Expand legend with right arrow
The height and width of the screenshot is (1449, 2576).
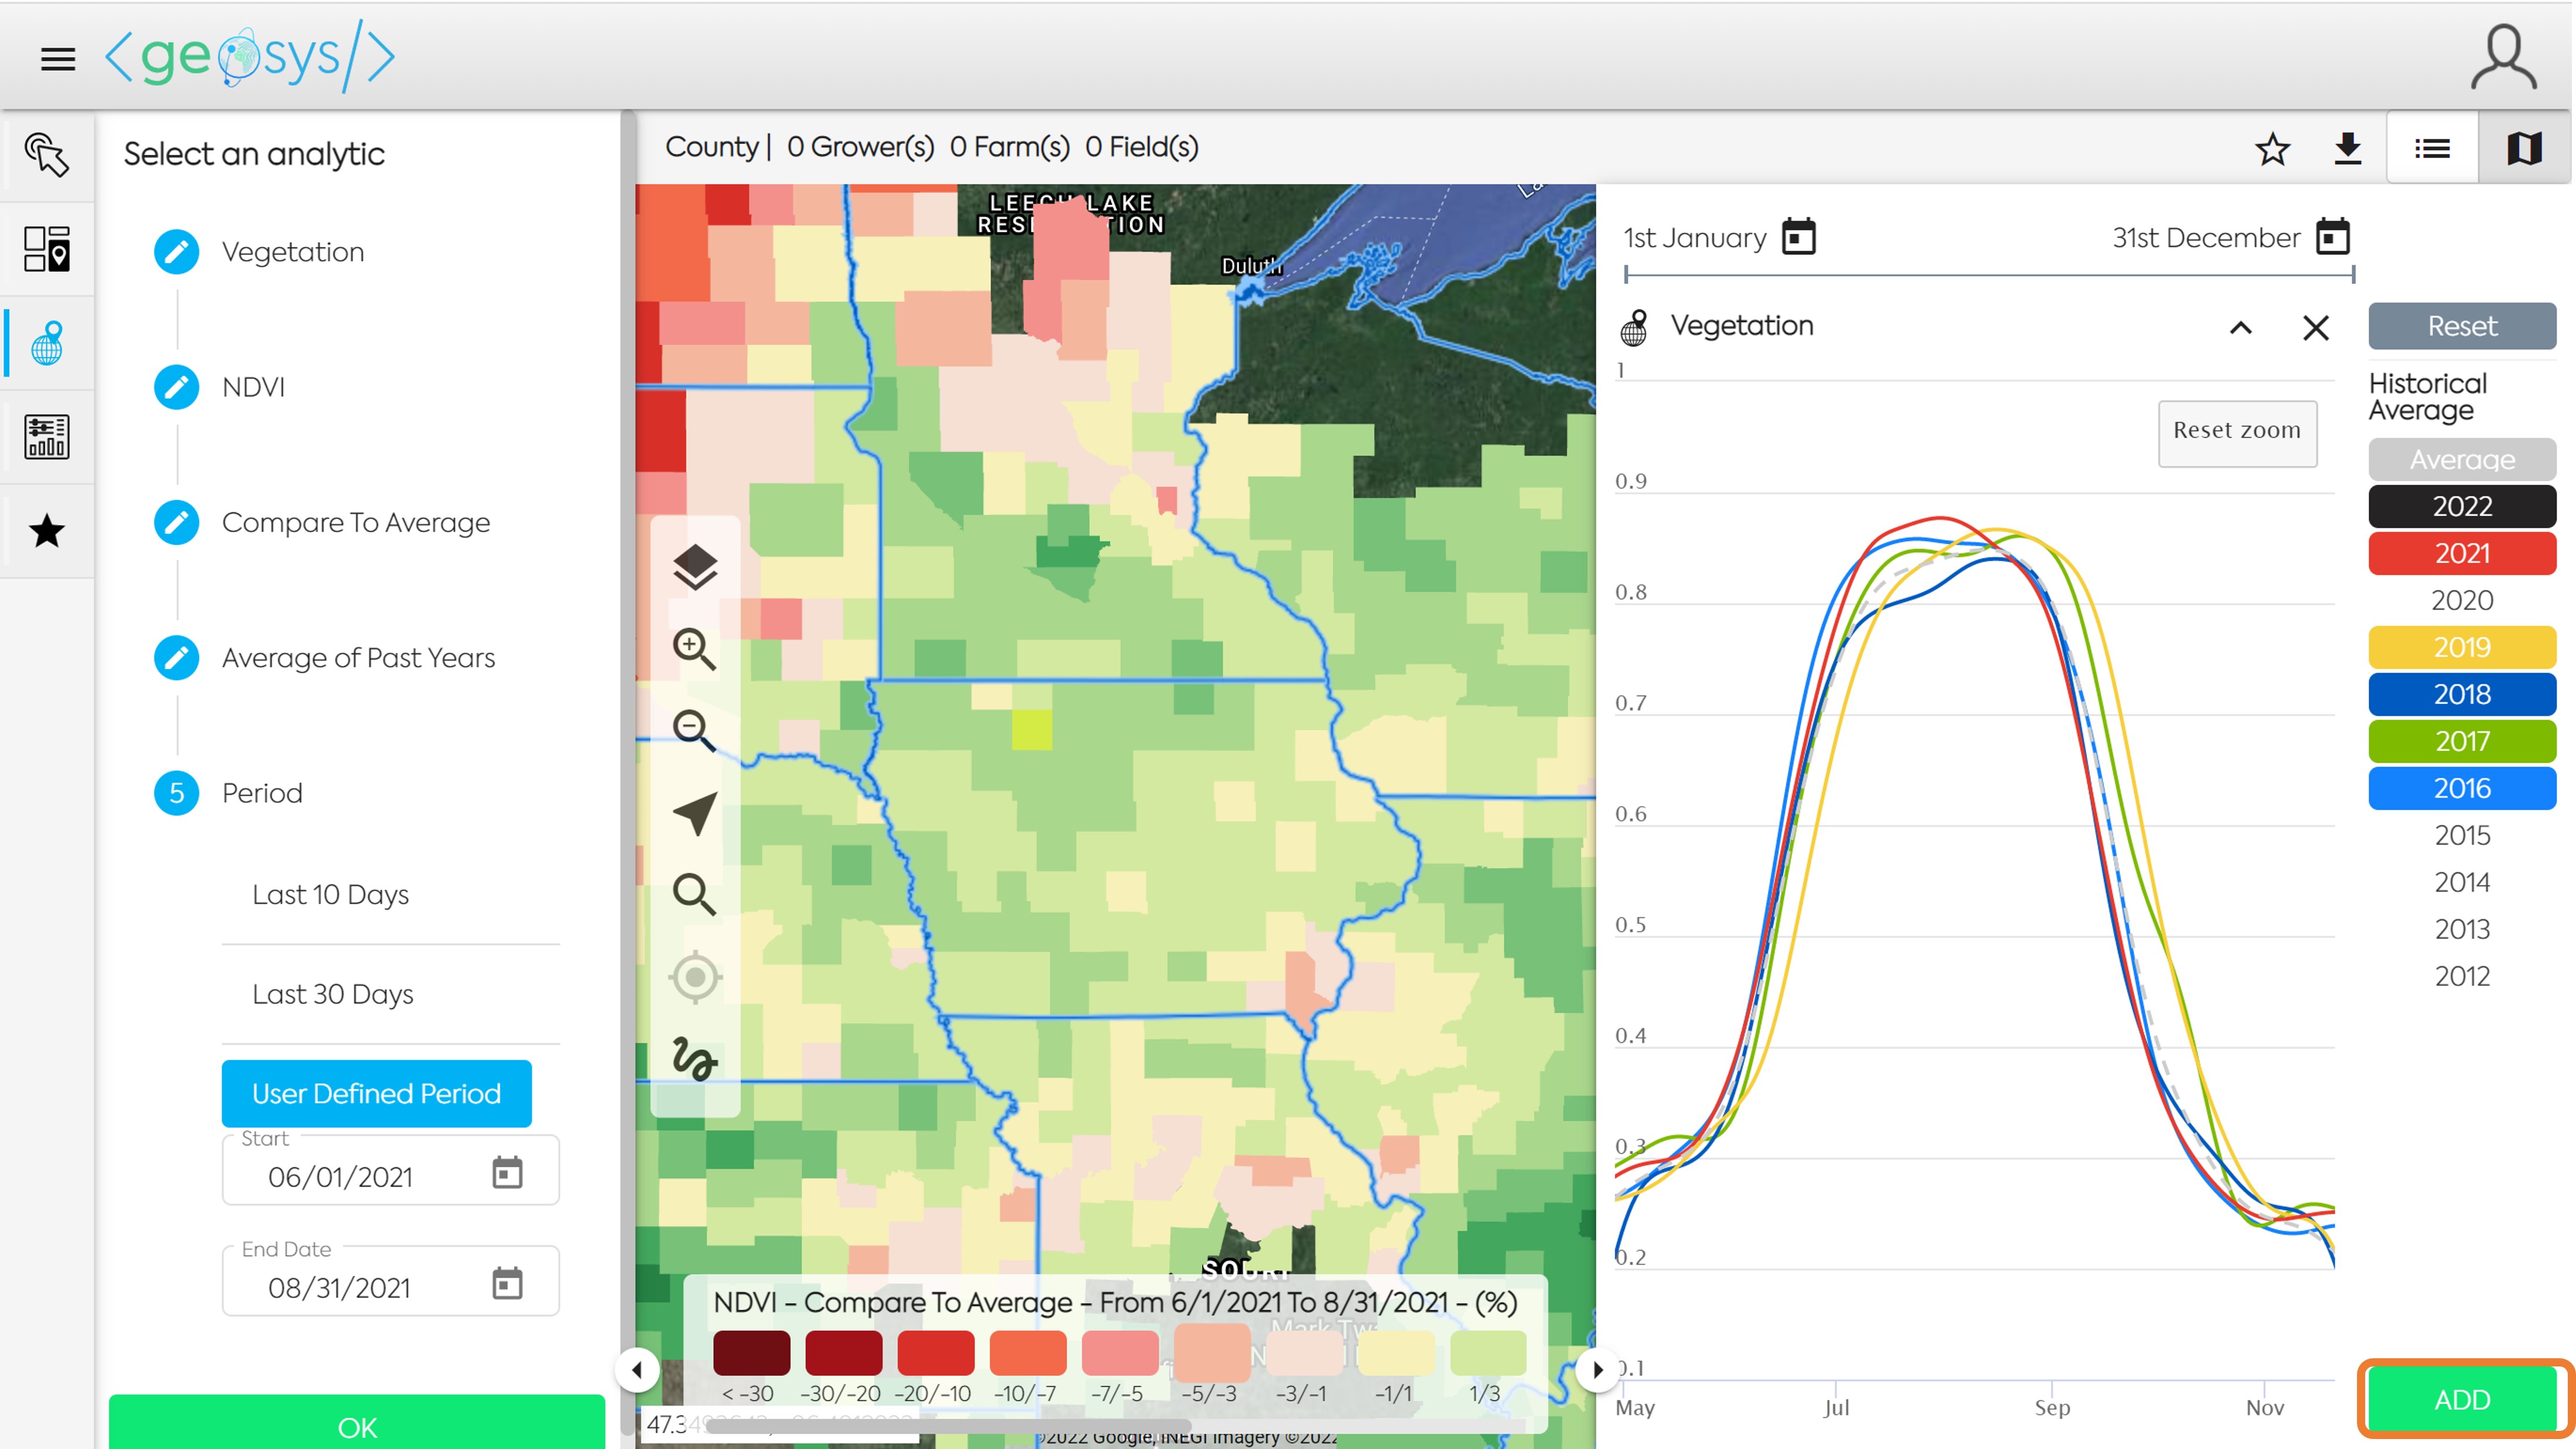(x=1597, y=1370)
